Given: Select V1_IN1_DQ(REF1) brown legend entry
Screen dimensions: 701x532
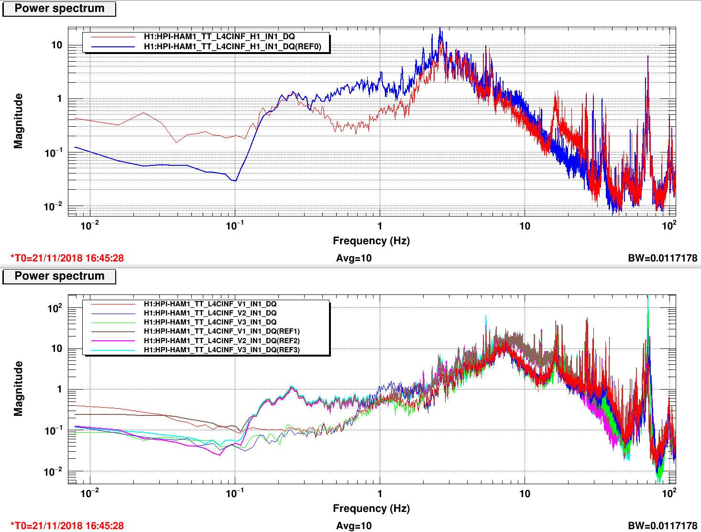Looking at the screenshot, I should point(206,331).
